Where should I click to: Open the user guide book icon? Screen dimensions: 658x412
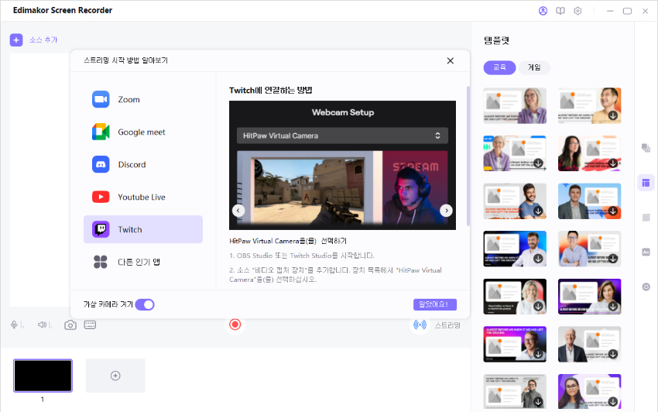tap(560, 11)
